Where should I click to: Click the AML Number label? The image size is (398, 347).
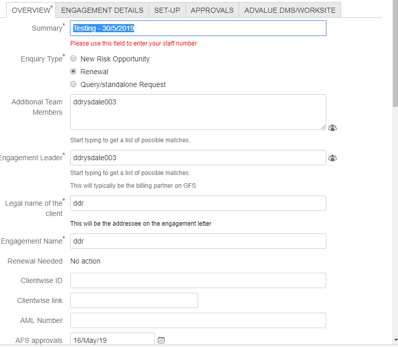(41, 320)
